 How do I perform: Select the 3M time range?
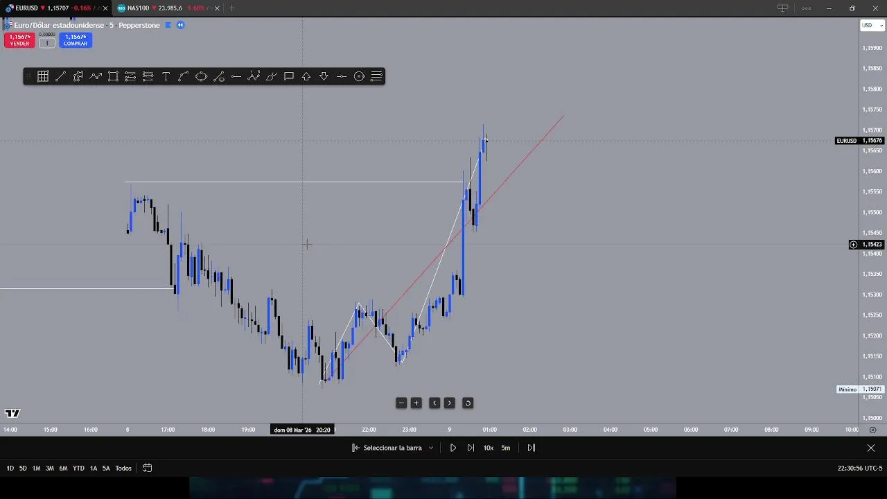(x=50, y=469)
